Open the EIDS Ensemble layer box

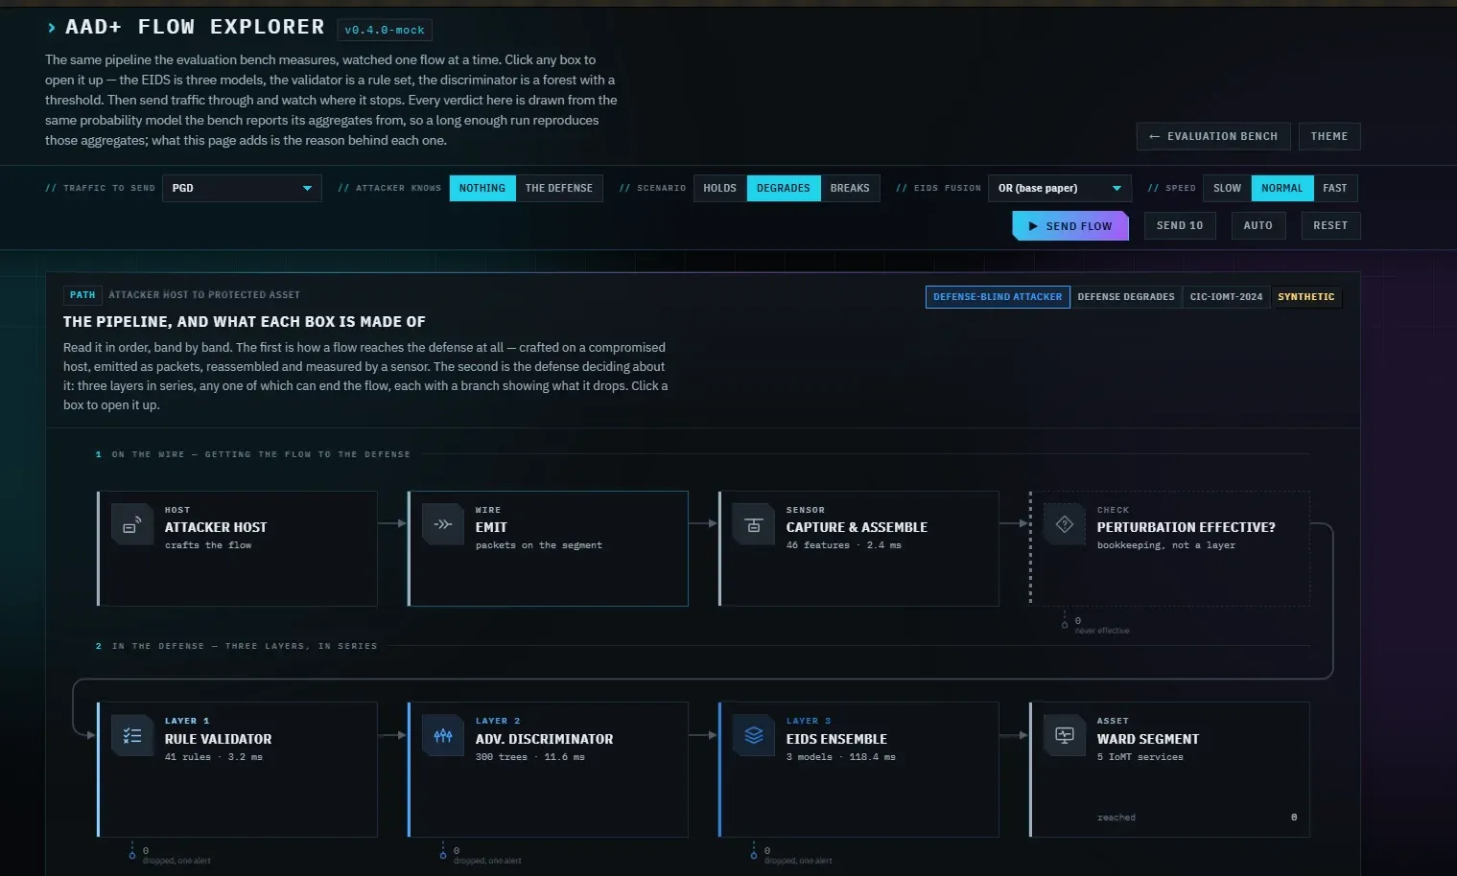858,770
